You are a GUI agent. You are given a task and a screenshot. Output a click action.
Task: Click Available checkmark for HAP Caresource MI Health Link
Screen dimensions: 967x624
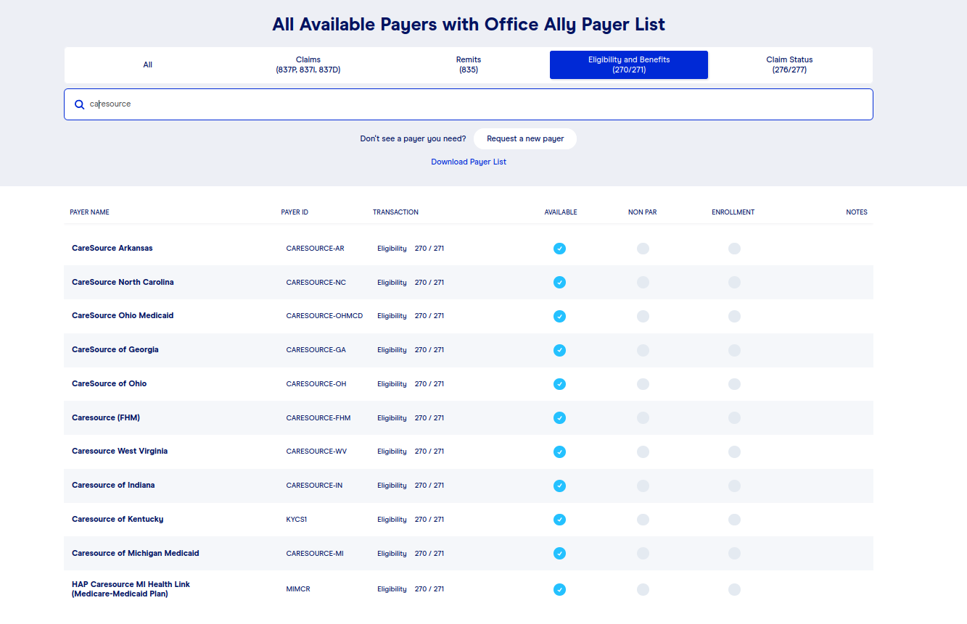coord(559,589)
